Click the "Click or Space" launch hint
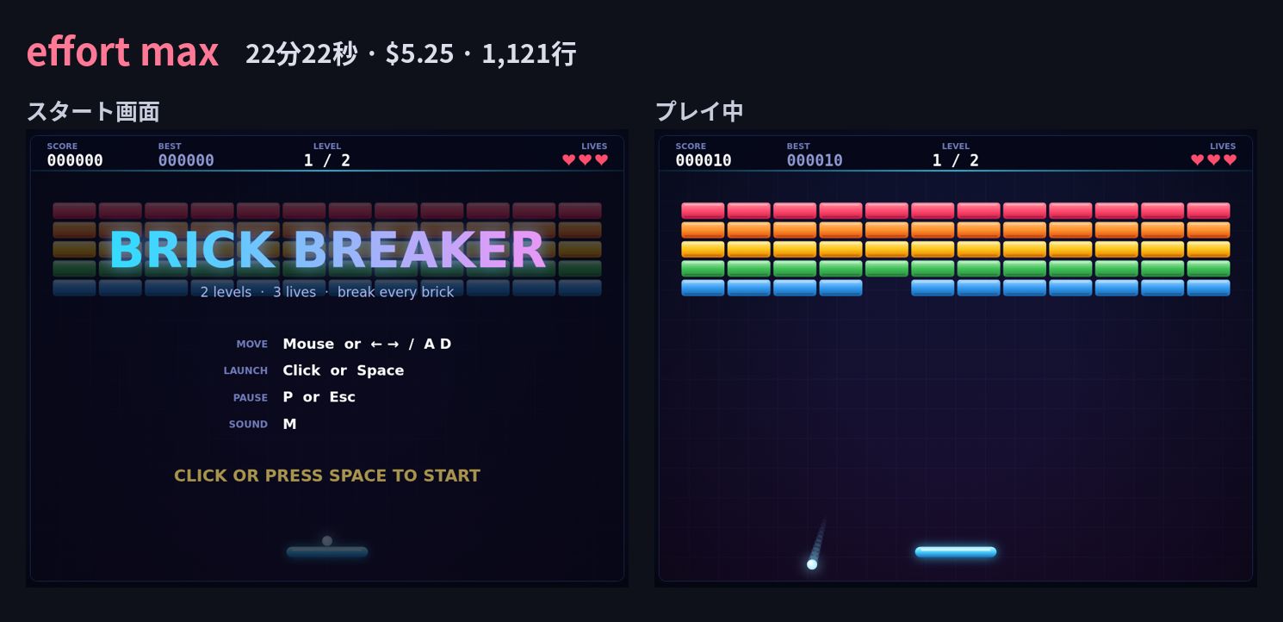The height and width of the screenshot is (622, 1283). pos(344,370)
